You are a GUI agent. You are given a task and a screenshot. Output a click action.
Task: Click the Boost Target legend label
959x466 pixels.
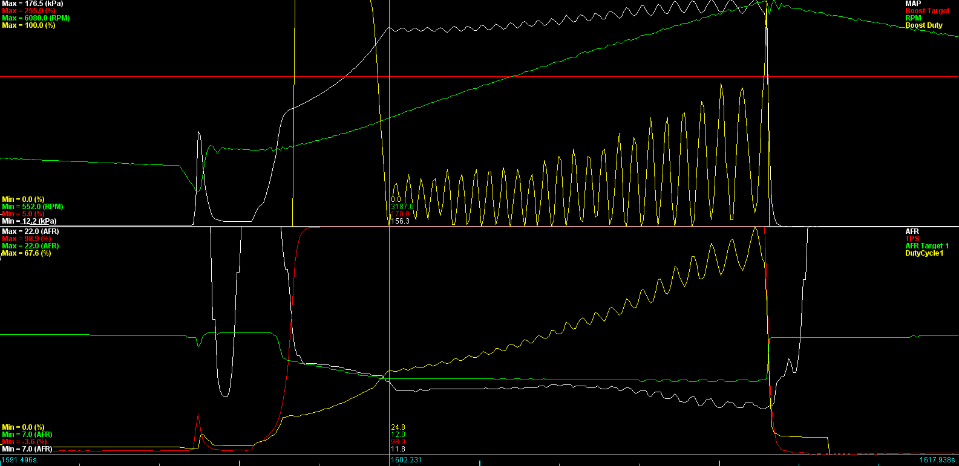927,11
